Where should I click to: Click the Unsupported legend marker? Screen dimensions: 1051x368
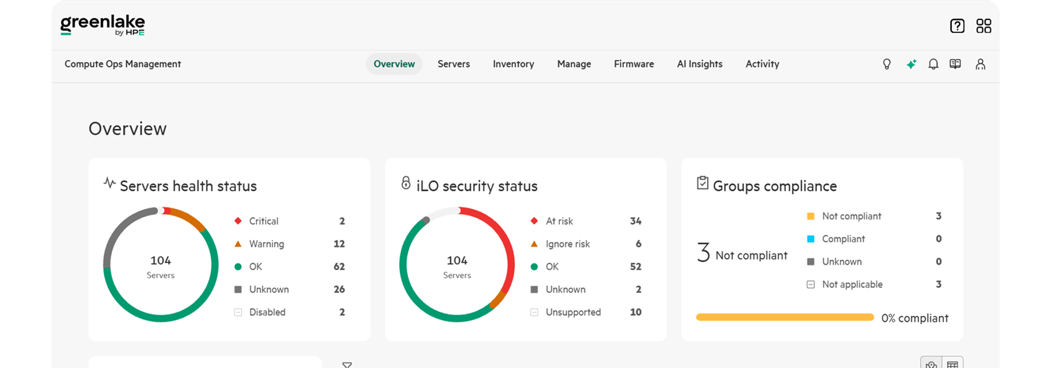pyautogui.click(x=534, y=312)
